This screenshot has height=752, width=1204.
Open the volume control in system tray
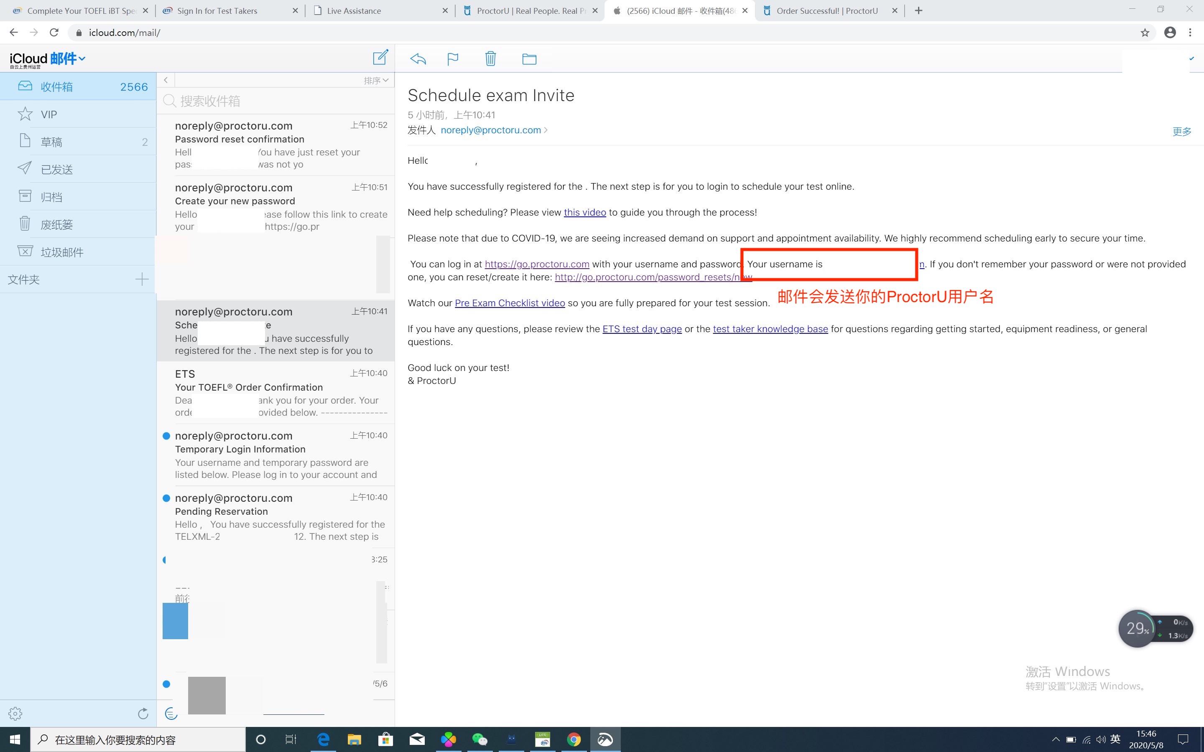[1100, 739]
